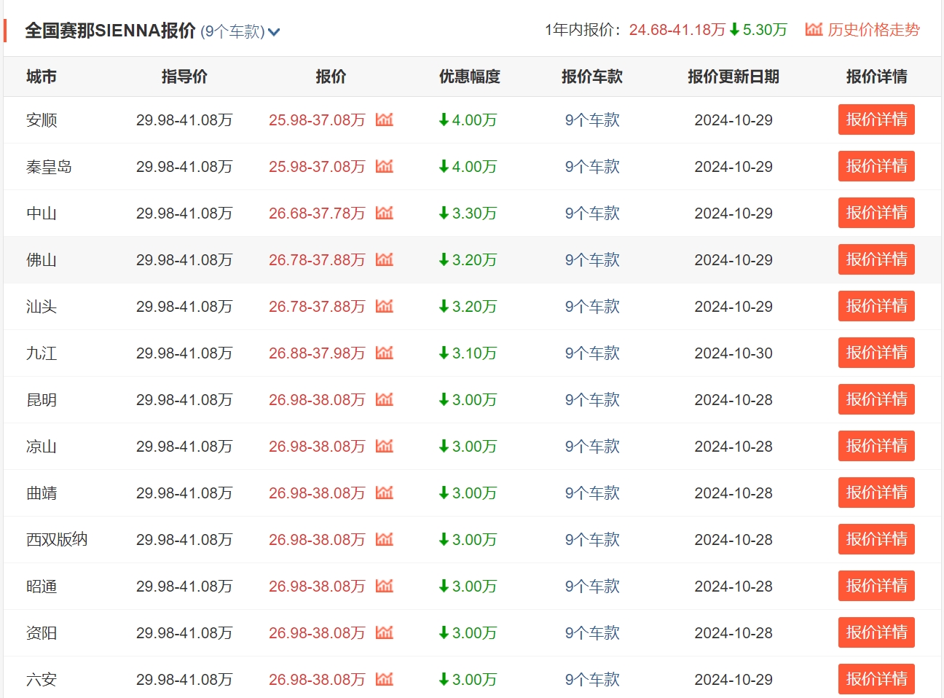
Task: Click 报价详情 button for 安顺
Action: click(876, 119)
